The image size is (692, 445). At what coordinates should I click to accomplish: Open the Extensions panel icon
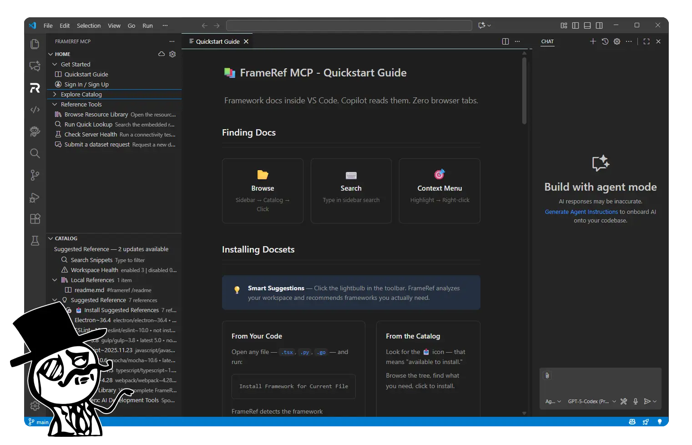(x=35, y=219)
